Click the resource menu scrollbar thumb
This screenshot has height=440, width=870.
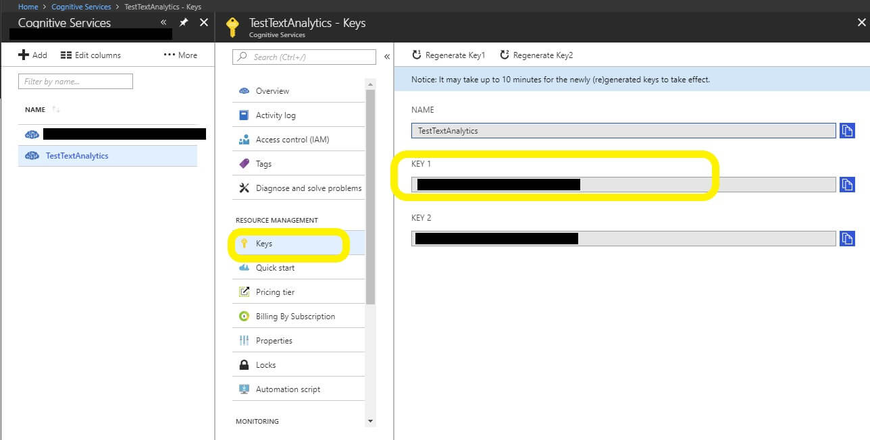coord(370,197)
